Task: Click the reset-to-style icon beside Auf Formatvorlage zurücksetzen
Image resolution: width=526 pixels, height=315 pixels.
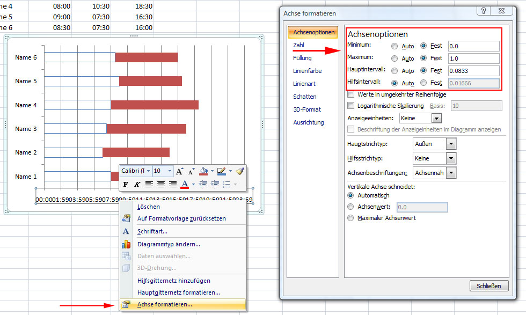Action: (x=126, y=218)
